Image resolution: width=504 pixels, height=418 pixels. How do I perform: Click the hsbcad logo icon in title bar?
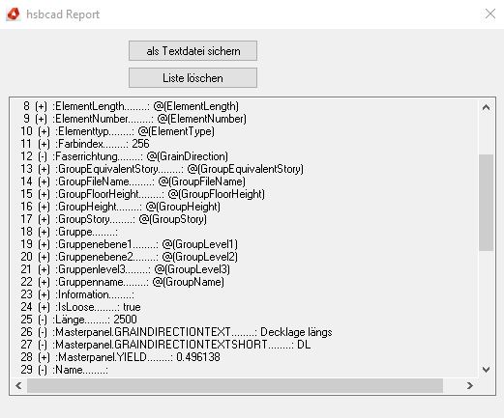(14, 14)
